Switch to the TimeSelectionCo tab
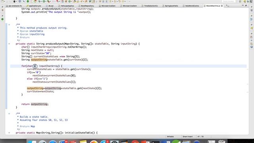This screenshot has width=254, height=143. pos(150,6)
